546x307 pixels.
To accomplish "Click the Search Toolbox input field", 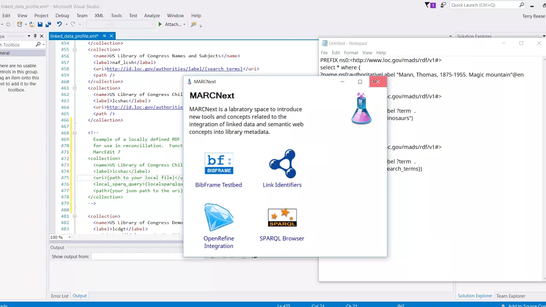I will (x=17, y=44).
